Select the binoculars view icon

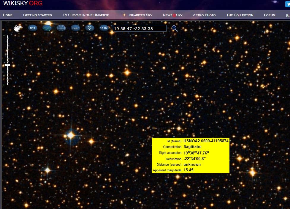click(x=75, y=28)
